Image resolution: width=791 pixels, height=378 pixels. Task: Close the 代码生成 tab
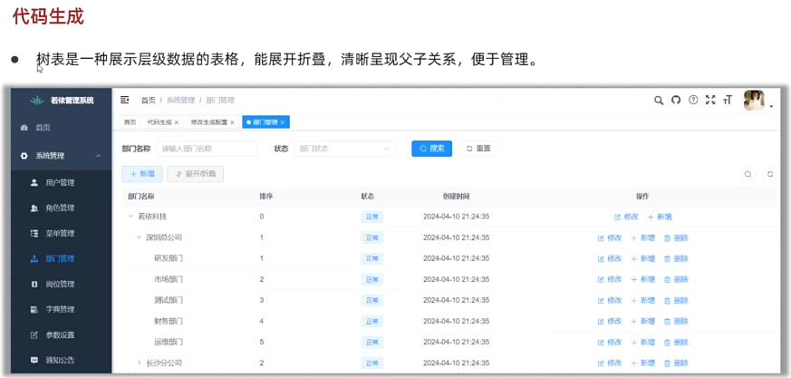(x=176, y=122)
